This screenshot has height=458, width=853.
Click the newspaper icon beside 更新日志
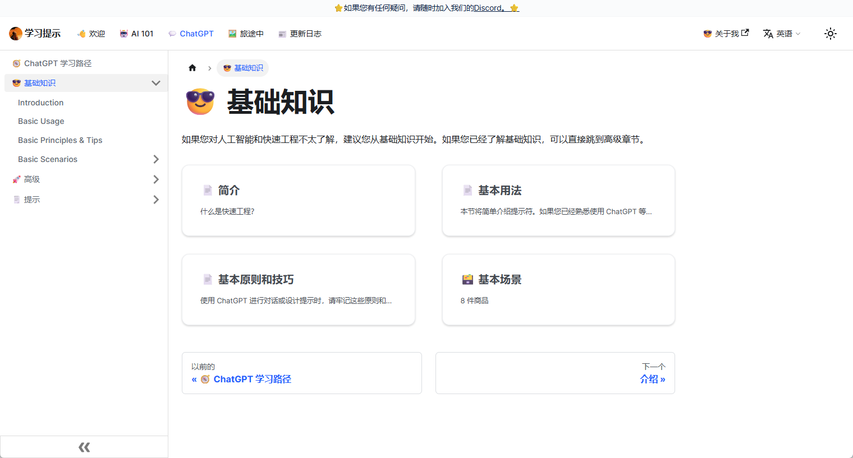click(282, 34)
